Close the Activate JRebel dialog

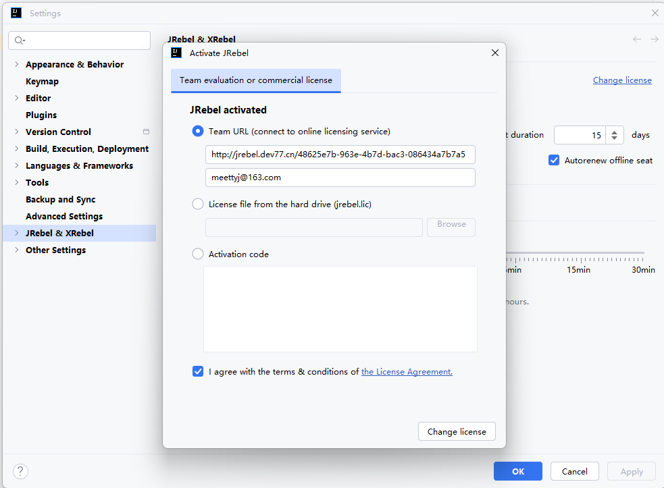tap(494, 53)
